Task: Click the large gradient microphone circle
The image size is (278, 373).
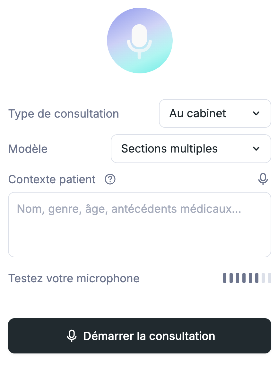Action: coord(140,40)
